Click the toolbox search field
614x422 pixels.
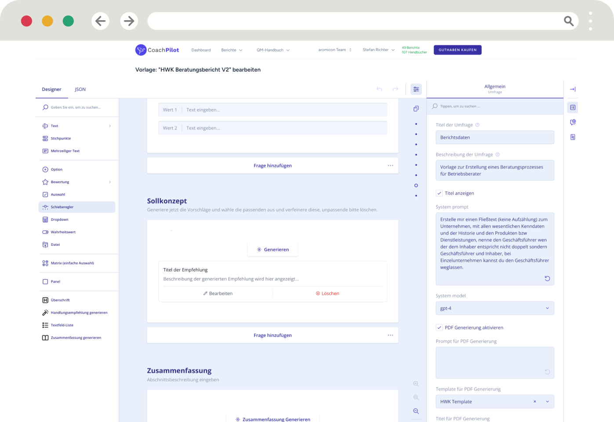click(77, 107)
